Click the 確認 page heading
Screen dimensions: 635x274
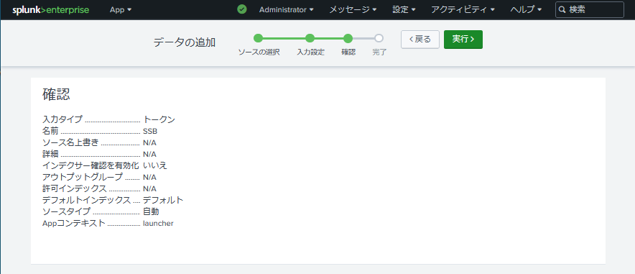(x=56, y=94)
